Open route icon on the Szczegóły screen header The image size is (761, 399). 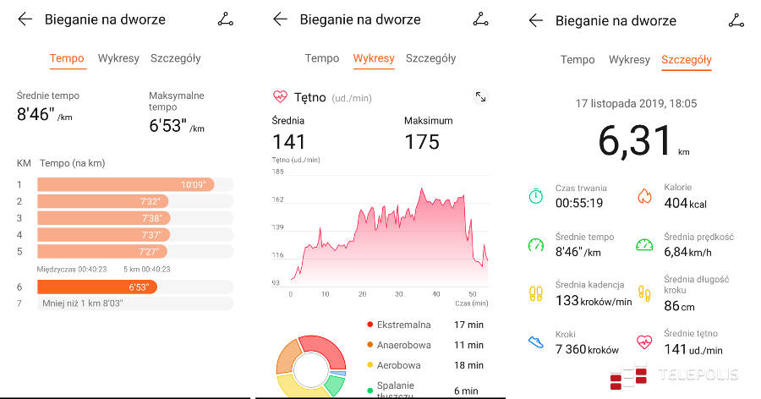point(736,20)
